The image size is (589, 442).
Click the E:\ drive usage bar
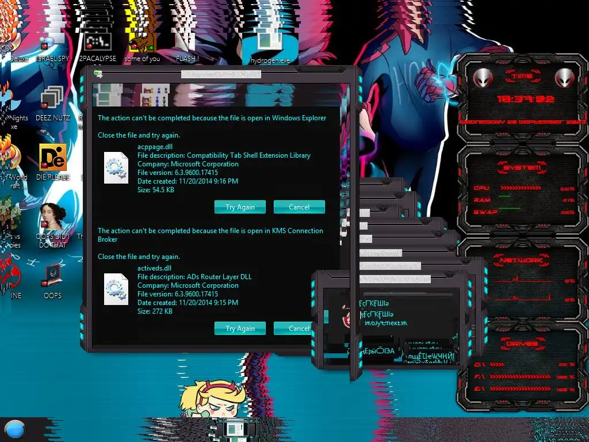(x=520, y=389)
